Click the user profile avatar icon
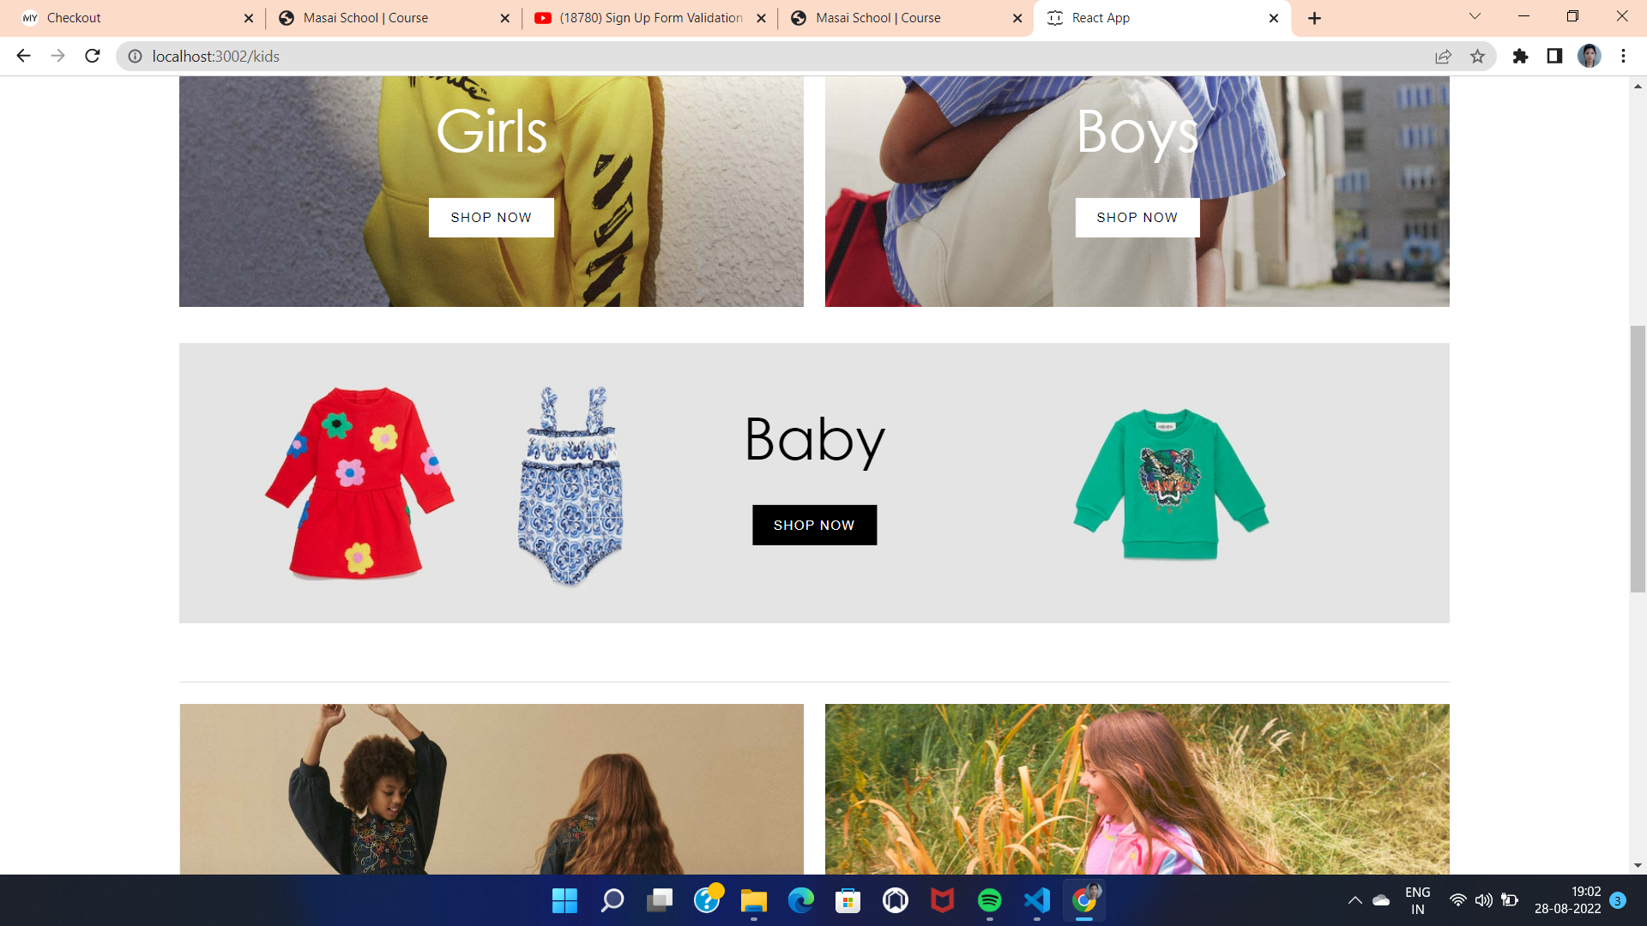Screen dimensions: 1647x926 click(x=1590, y=56)
